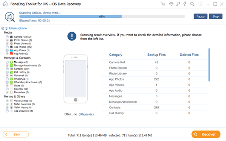This screenshot has width=226, height=141.
Task: Click the App Audio icon
Action: [11, 53]
